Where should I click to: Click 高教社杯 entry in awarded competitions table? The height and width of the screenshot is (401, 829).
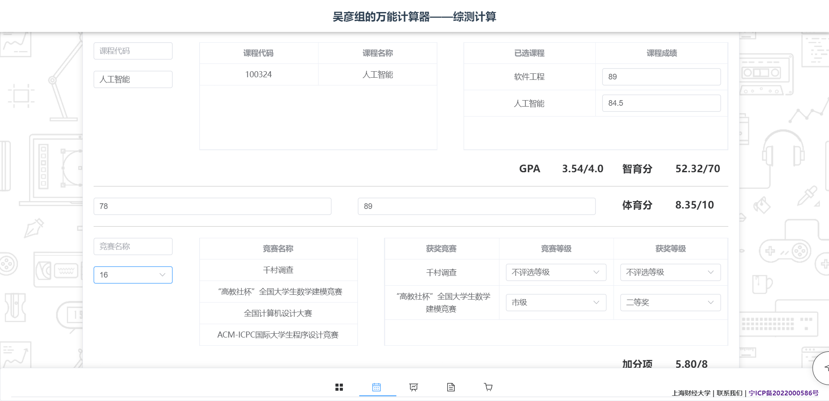click(x=441, y=303)
